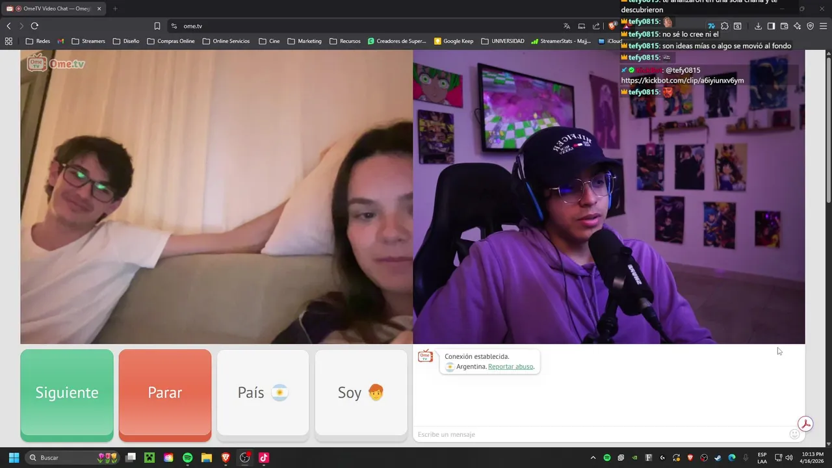This screenshot has height=468, width=832.
Task: Toggle the browser sidebar panel
Action: [771, 26]
